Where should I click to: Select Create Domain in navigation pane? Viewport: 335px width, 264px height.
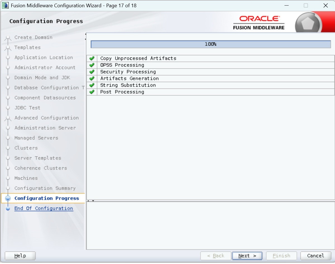33,37
